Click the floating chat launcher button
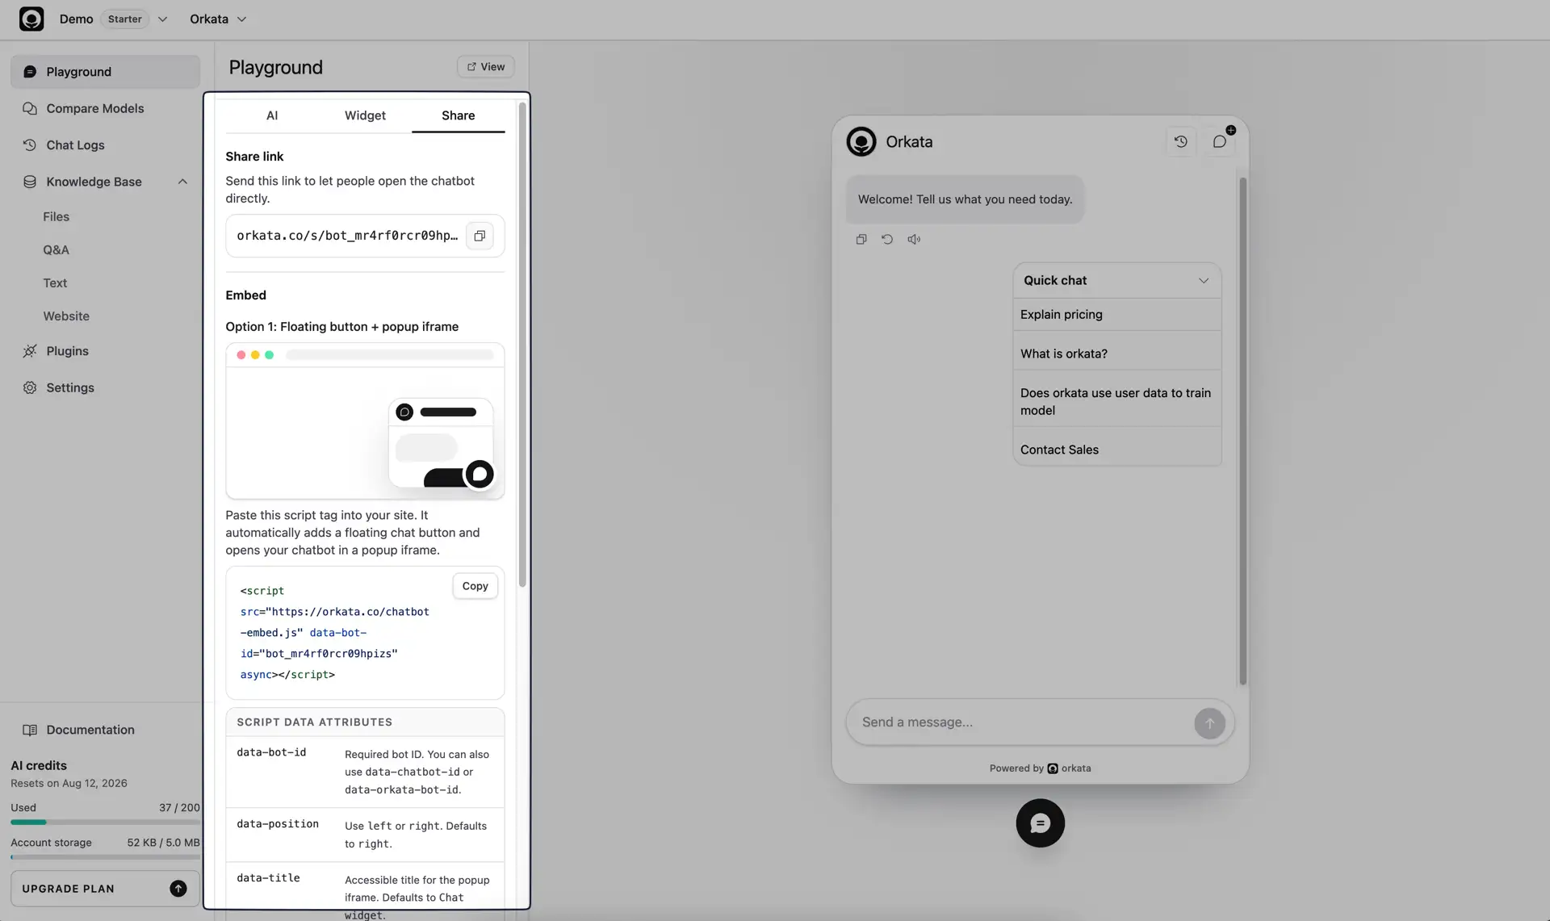The width and height of the screenshot is (1550, 921). (1040, 823)
